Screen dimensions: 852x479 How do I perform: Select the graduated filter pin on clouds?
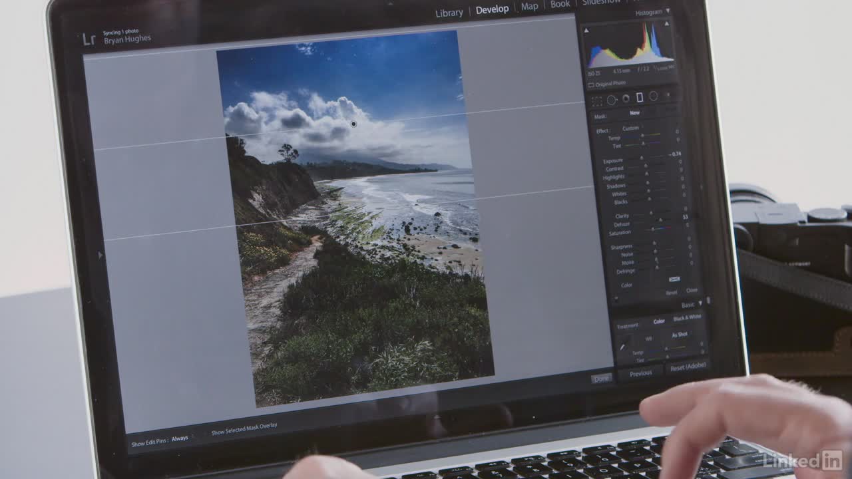tap(353, 124)
